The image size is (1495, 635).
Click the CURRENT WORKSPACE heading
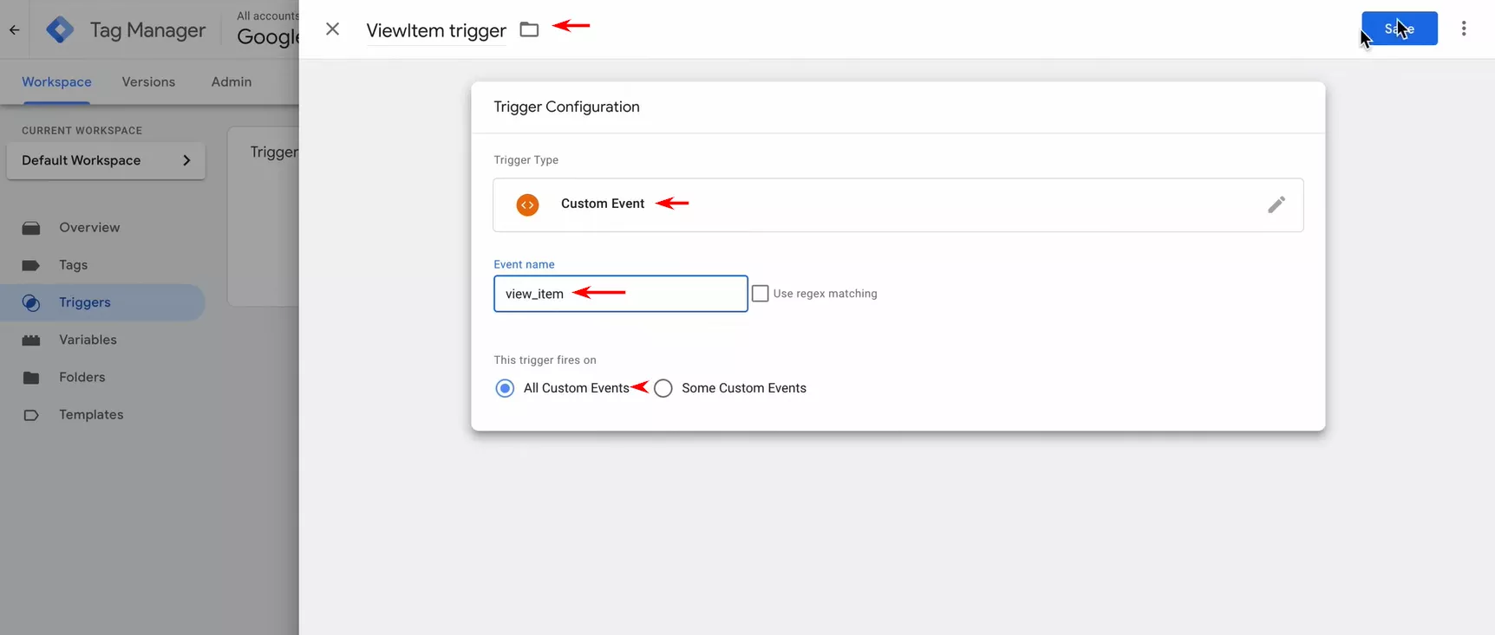[82, 131]
